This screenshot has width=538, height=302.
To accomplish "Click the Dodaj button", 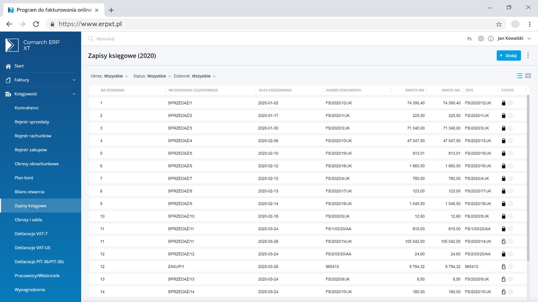I will click(509, 56).
